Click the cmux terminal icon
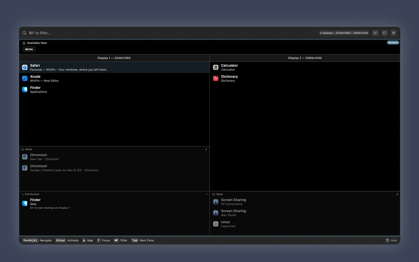The height and width of the screenshot is (262, 419). coord(215,224)
